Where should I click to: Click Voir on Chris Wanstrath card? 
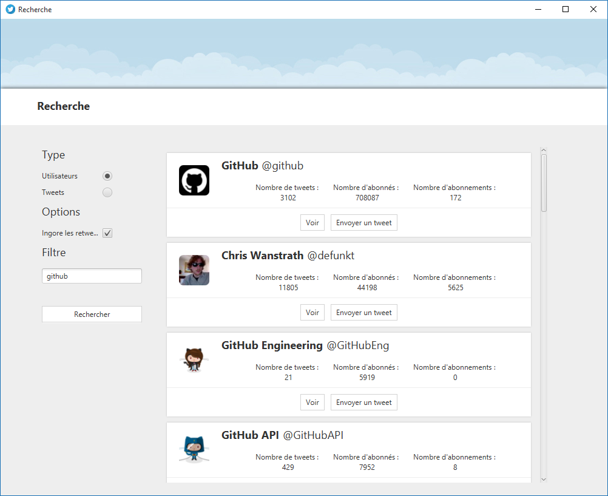pyautogui.click(x=312, y=313)
